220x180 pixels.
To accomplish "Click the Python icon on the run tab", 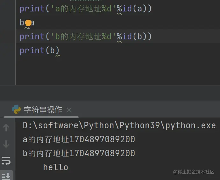I will point(16,110).
